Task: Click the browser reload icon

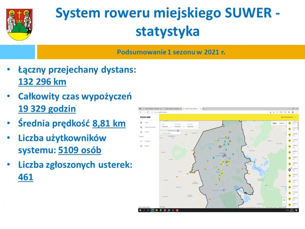Action: (148, 112)
